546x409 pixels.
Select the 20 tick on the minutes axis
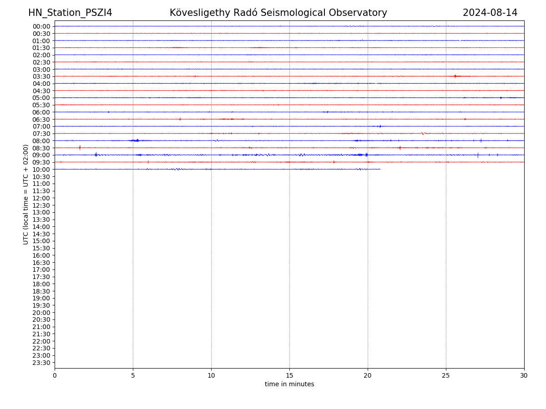(368, 376)
